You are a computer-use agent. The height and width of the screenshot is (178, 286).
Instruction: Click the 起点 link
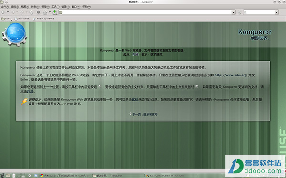(x=126, y=54)
